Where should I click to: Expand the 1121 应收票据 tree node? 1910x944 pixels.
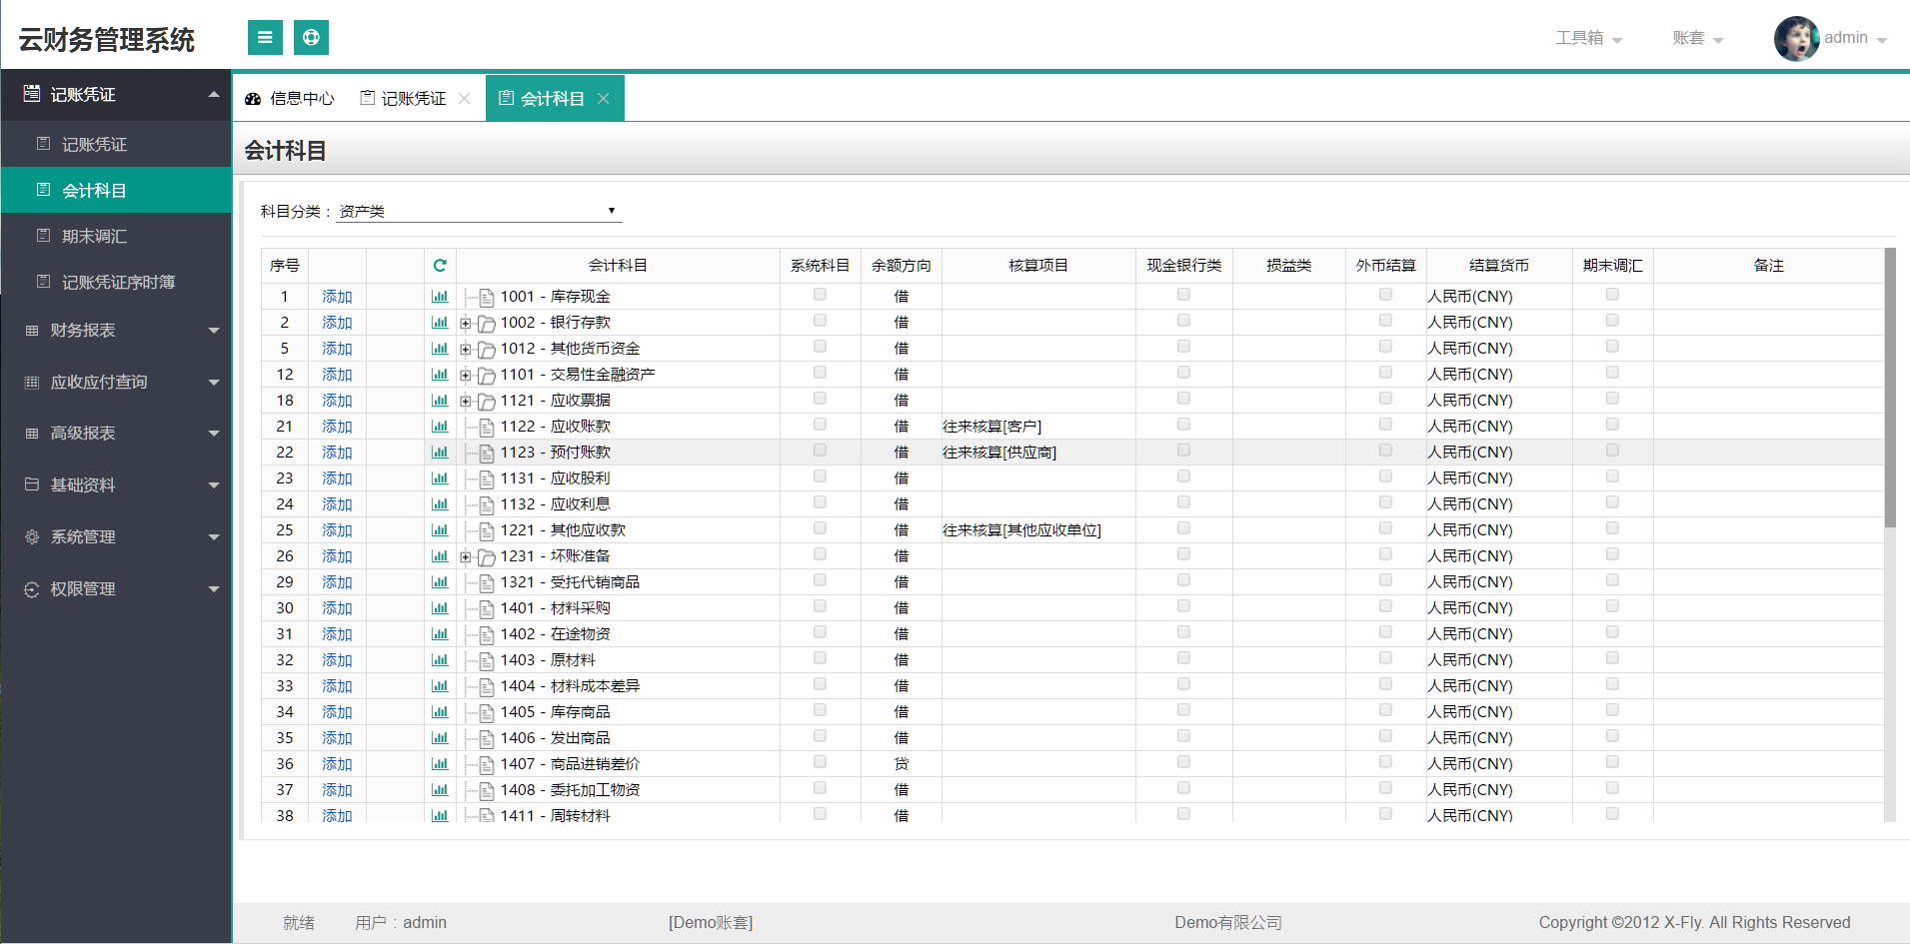tap(466, 401)
